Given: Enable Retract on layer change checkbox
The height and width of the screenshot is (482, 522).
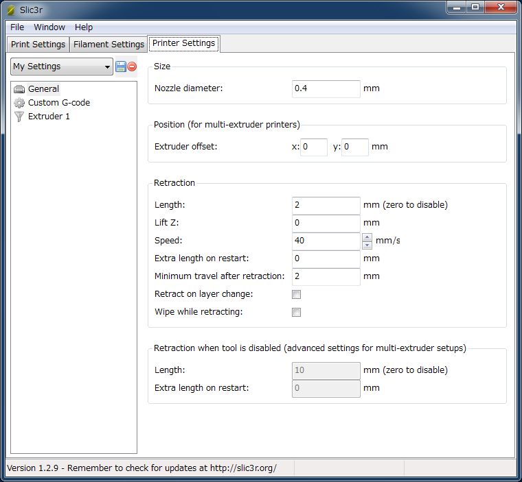Looking at the screenshot, I should (296, 295).
